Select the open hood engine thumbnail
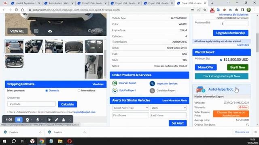 15,62
